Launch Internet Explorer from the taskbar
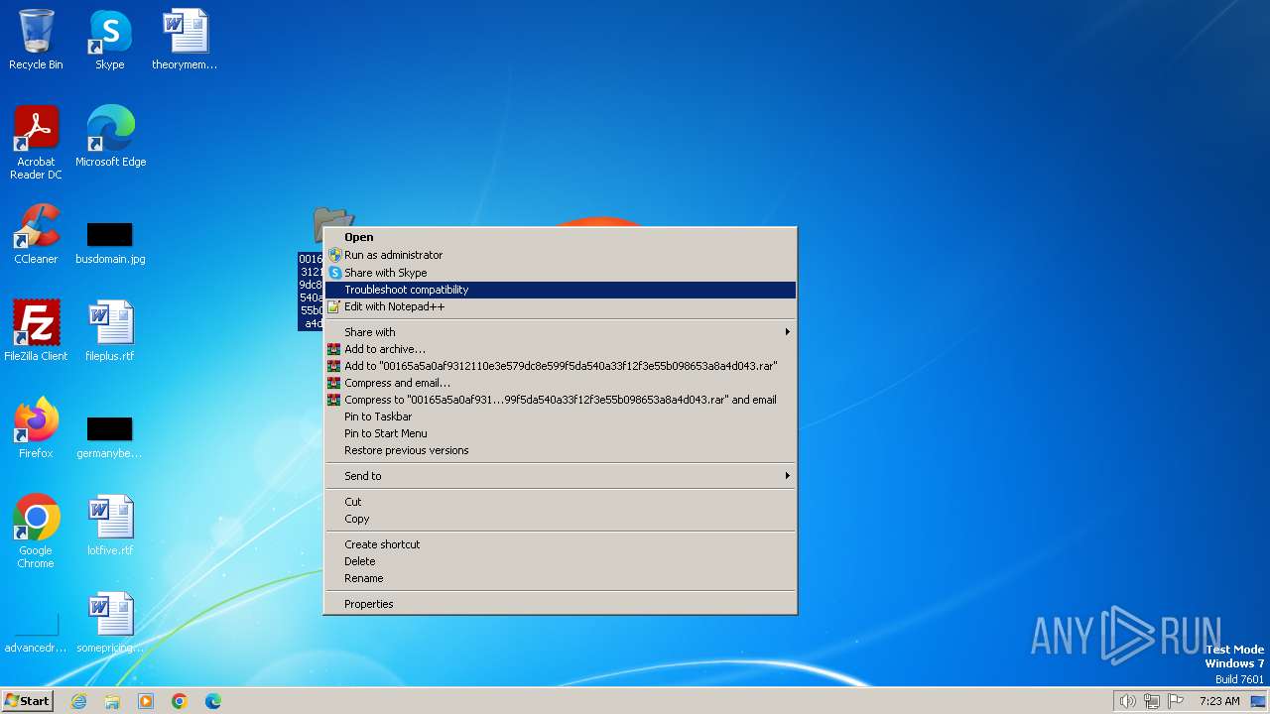Image resolution: width=1270 pixels, height=714 pixels. coord(78,701)
